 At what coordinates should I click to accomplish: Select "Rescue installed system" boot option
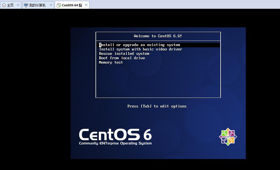pyautogui.click(x=124, y=53)
